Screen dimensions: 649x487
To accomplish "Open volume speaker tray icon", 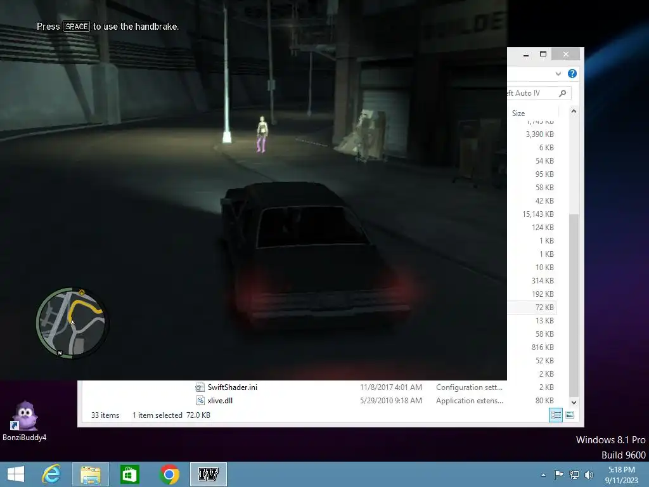I will coord(589,474).
